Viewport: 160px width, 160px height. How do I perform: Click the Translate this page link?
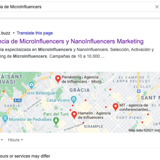point(35,33)
